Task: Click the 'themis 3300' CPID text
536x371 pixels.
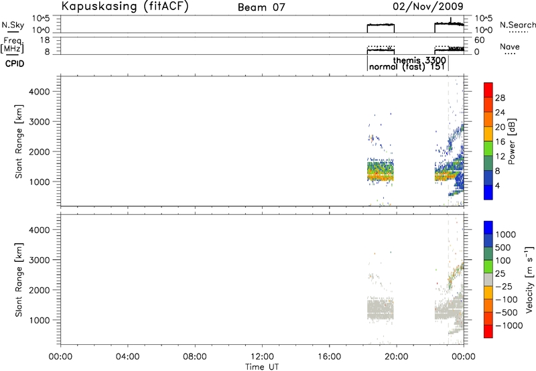Action: click(419, 60)
